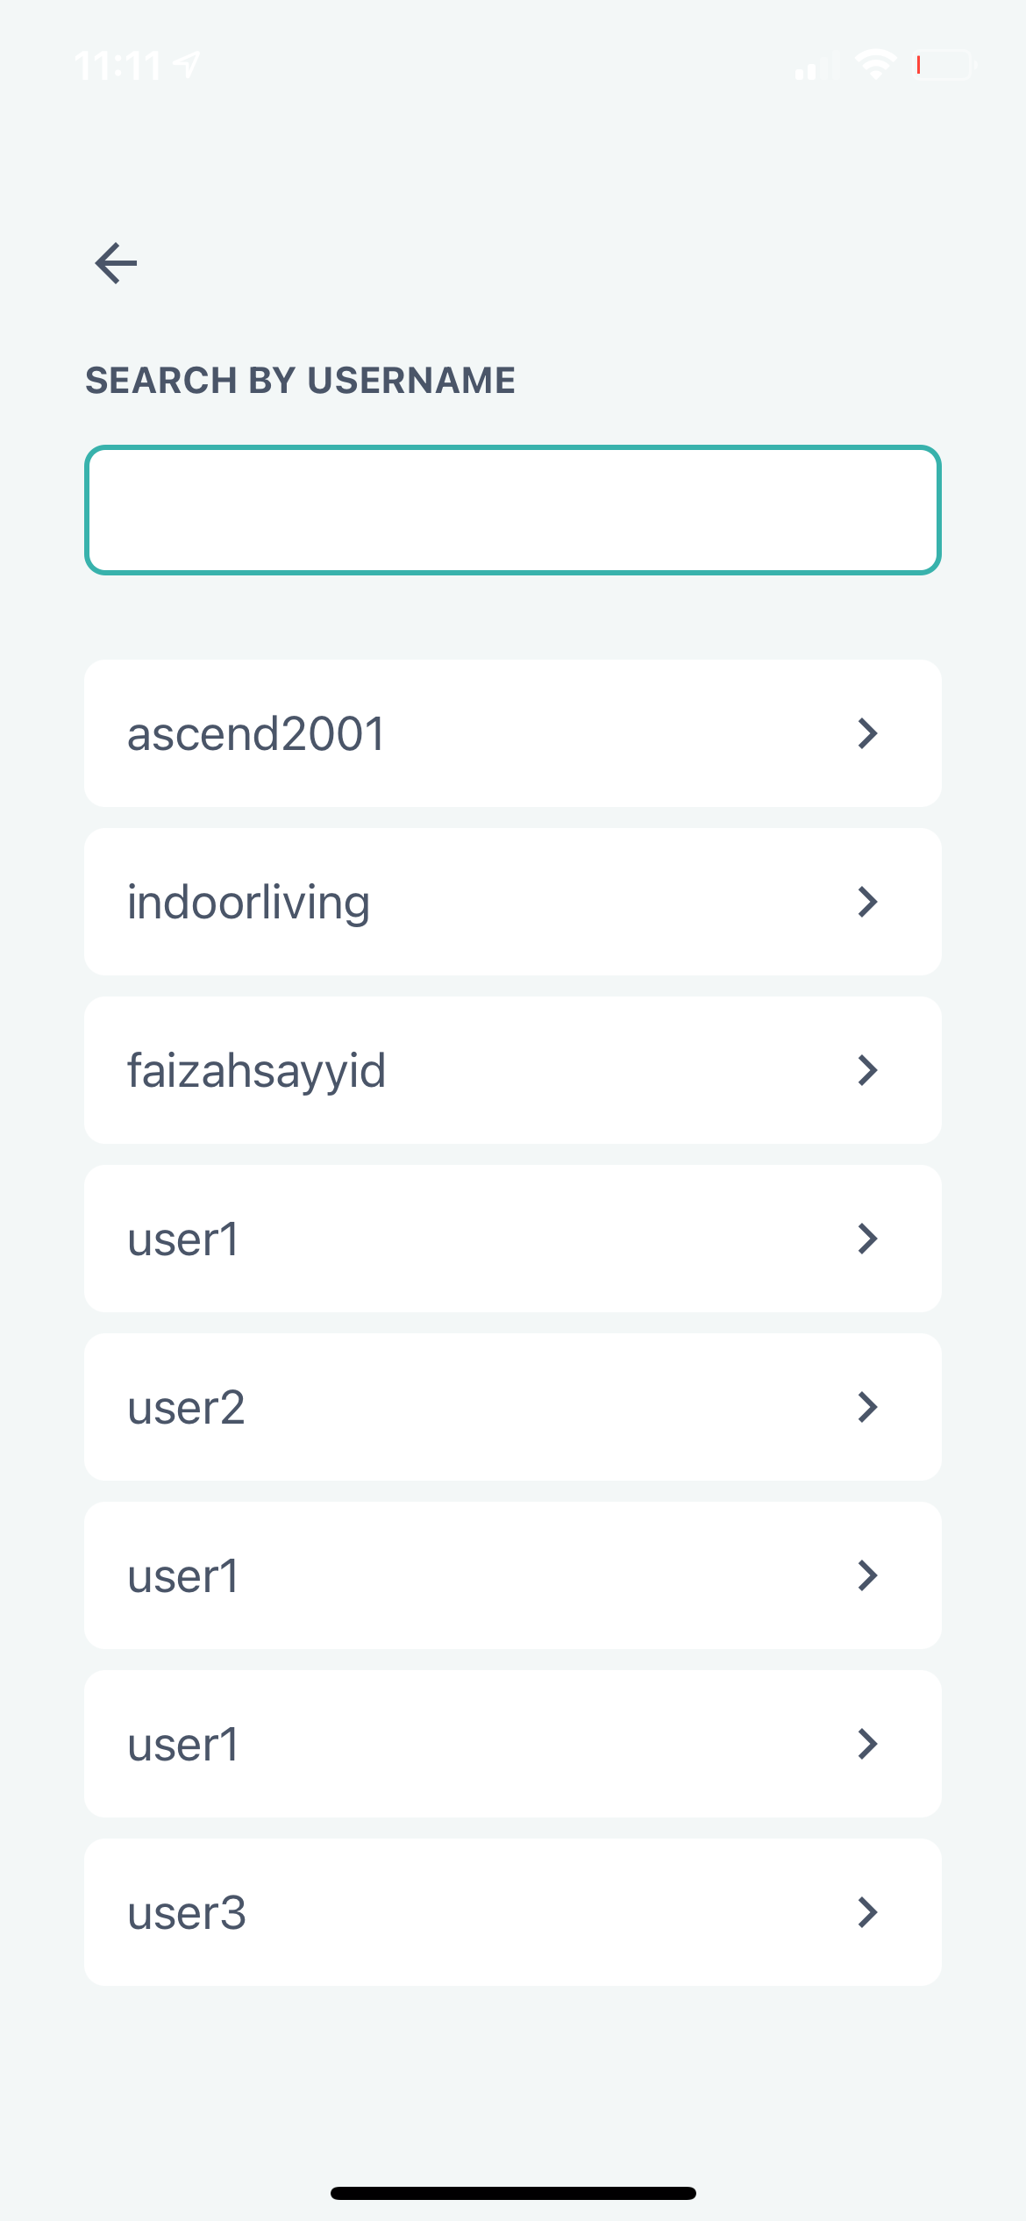This screenshot has width=1026, height=2221.
Task: Click the chevron beside user3
Action: 866,1912
